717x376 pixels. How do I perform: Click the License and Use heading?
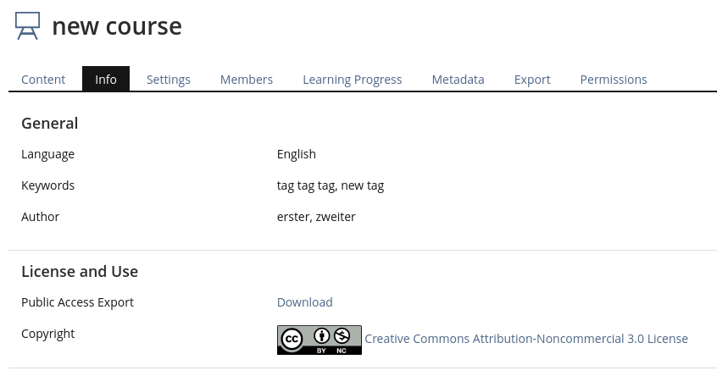point(80,272)
